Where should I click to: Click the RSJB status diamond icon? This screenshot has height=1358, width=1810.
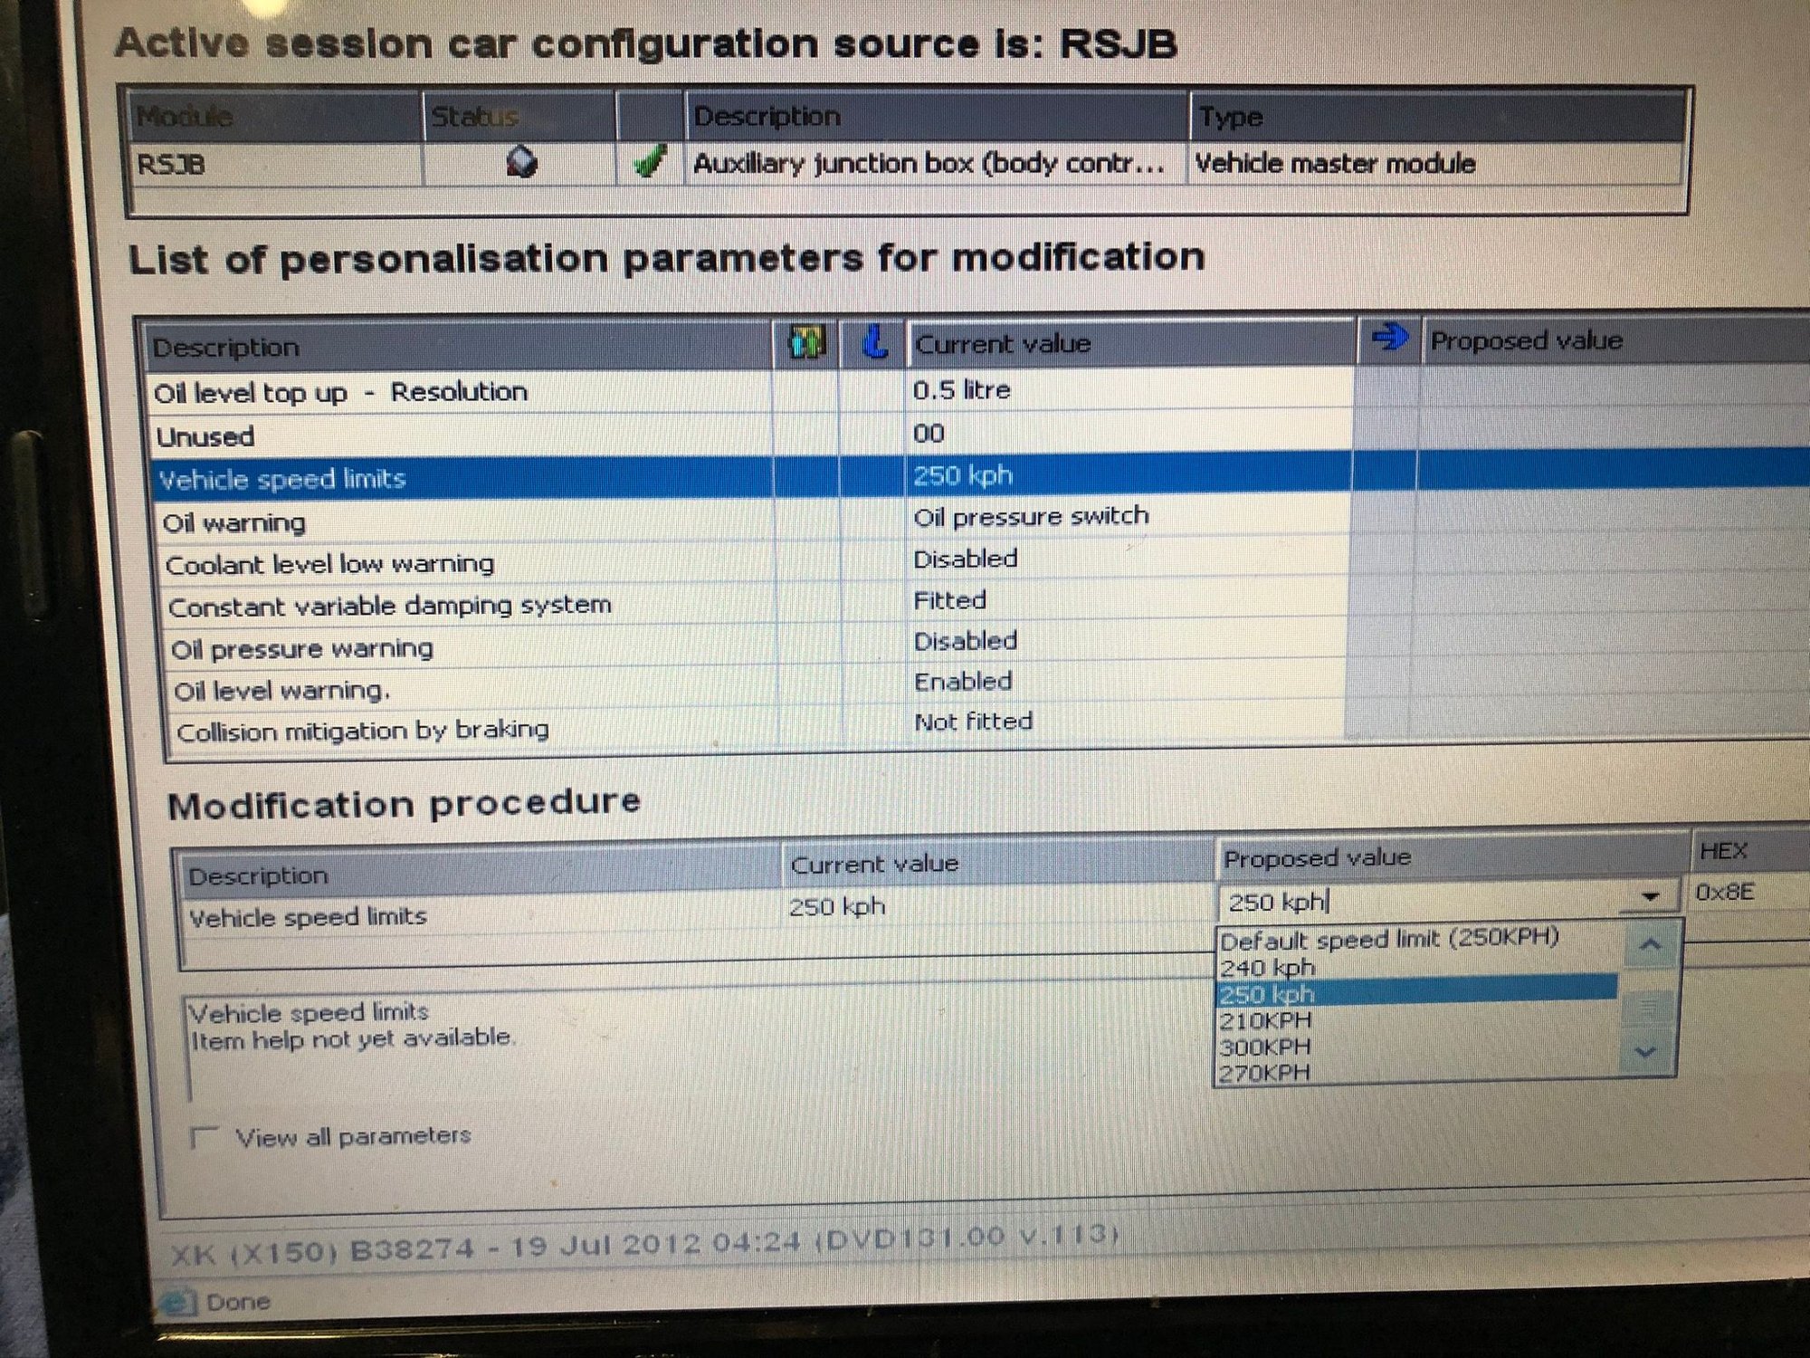pos(521,163)
